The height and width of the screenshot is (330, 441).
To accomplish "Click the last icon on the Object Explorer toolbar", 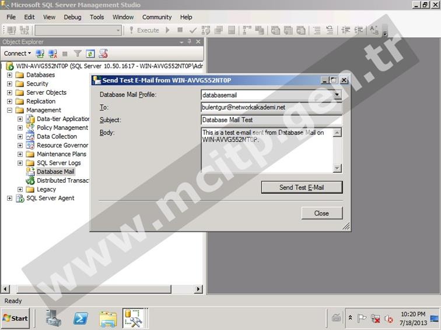I will [x=103, y=54].
